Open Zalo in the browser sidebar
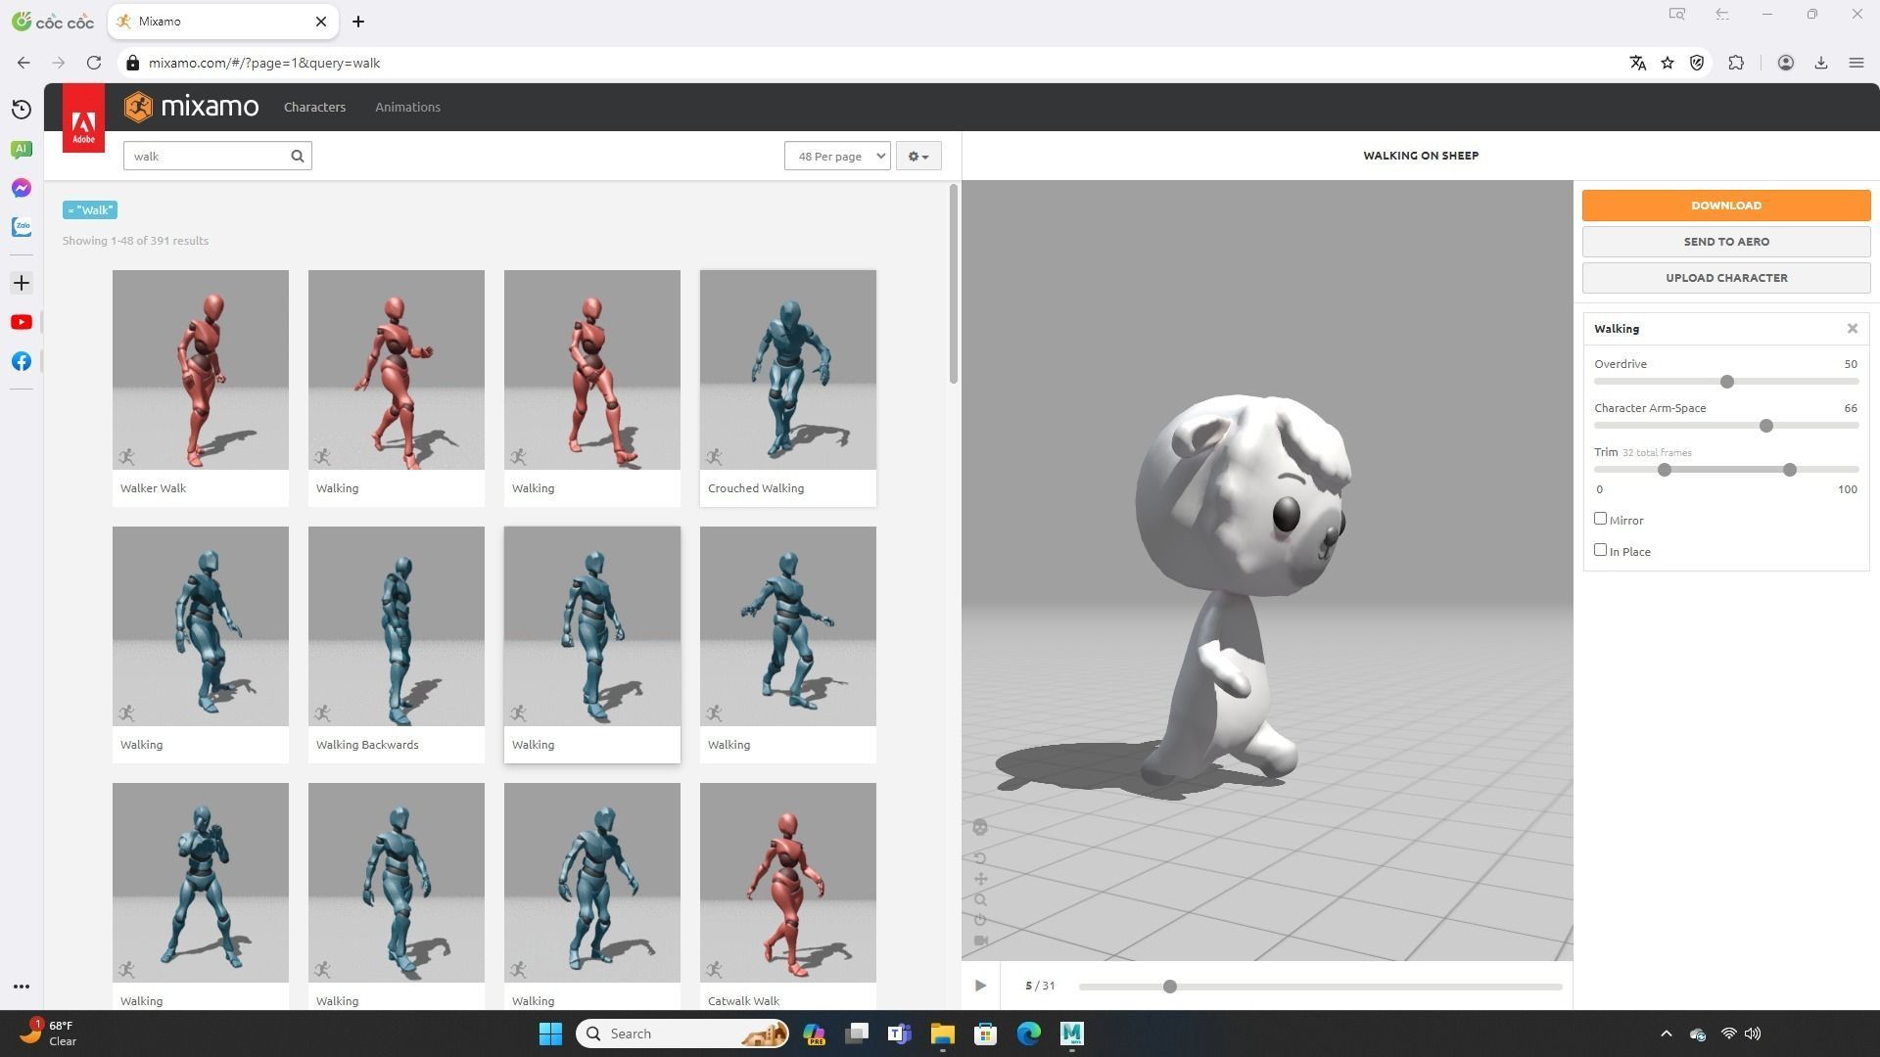1880x1057 pixels. coord(22,227)
